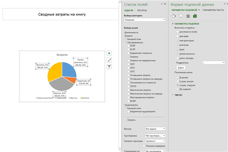Enable имя ряда label option

177,36
